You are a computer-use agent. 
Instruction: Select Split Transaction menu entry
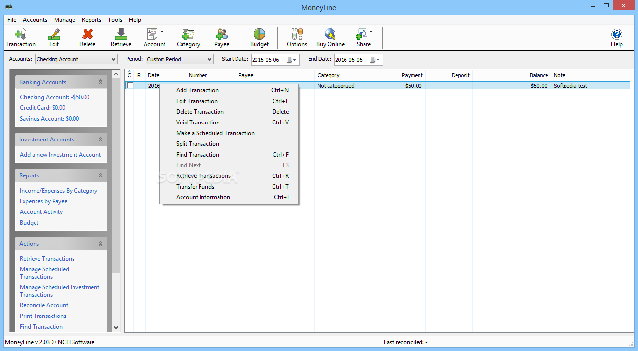(229, 144)
